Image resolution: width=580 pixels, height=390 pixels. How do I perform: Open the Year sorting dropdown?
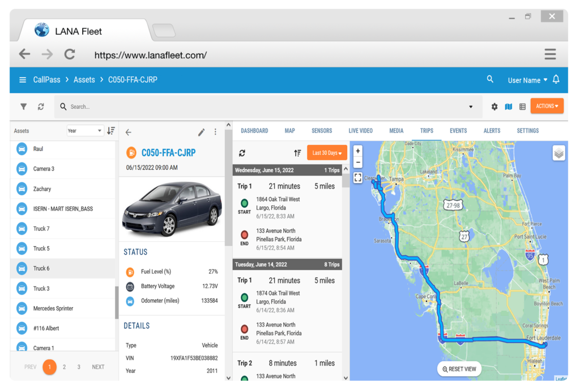(x=85, y=130)
